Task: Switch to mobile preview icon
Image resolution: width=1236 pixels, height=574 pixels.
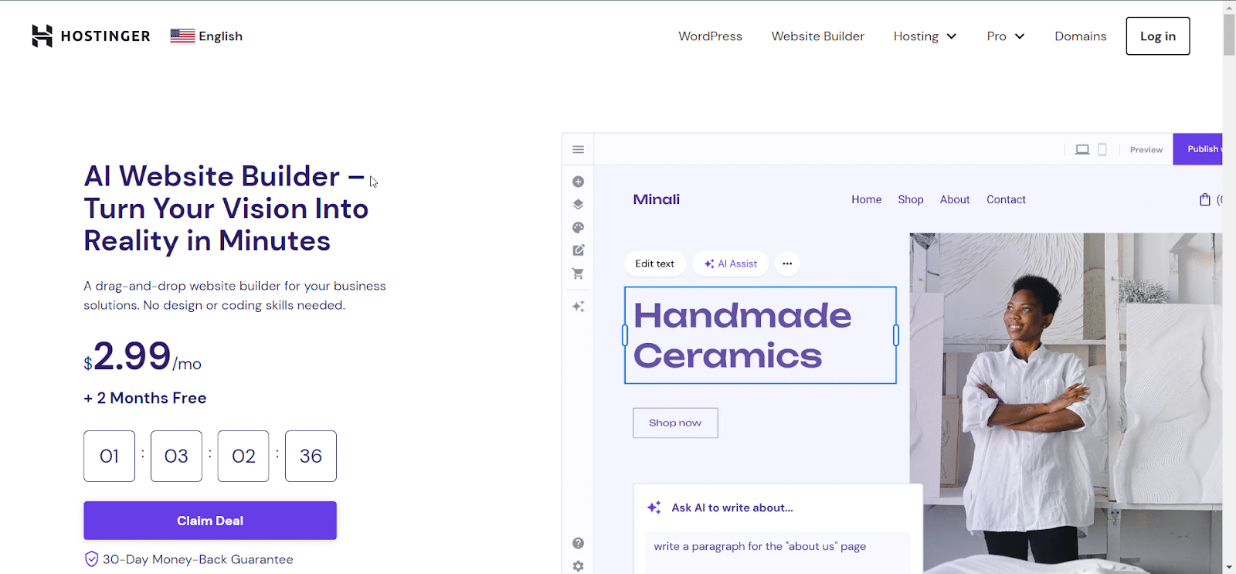Action: (x=1102, y=150)
